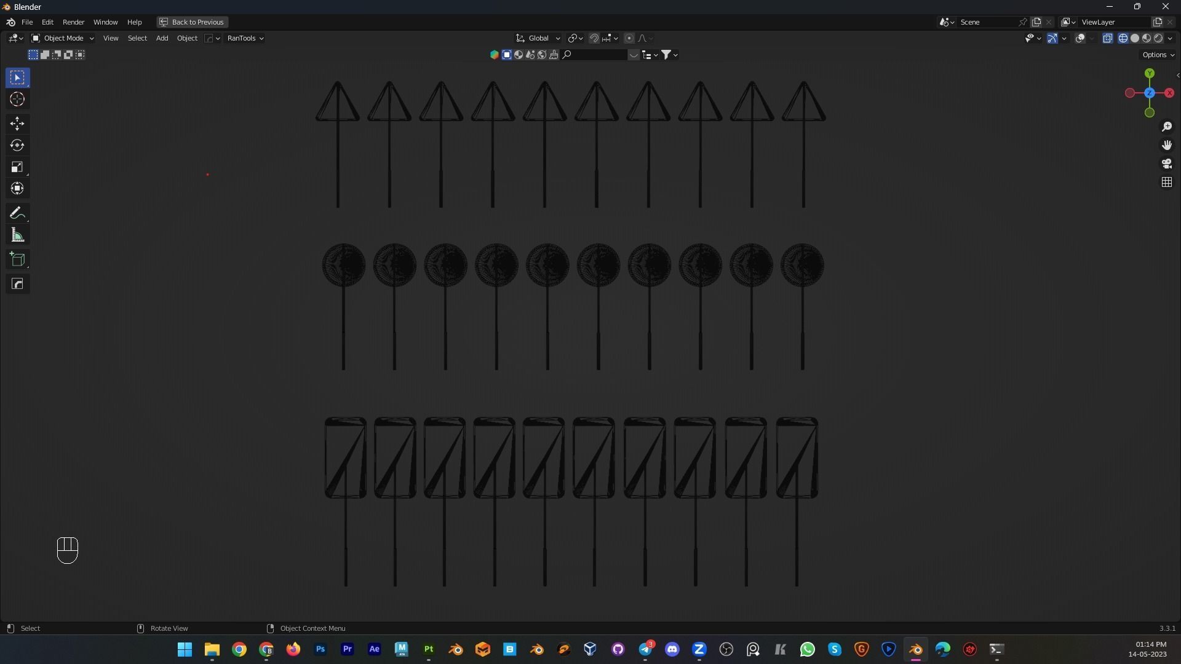The width and height of the screenshot is (1181, 664).
Task: Activate the Move tool
Action: (17, 124)
